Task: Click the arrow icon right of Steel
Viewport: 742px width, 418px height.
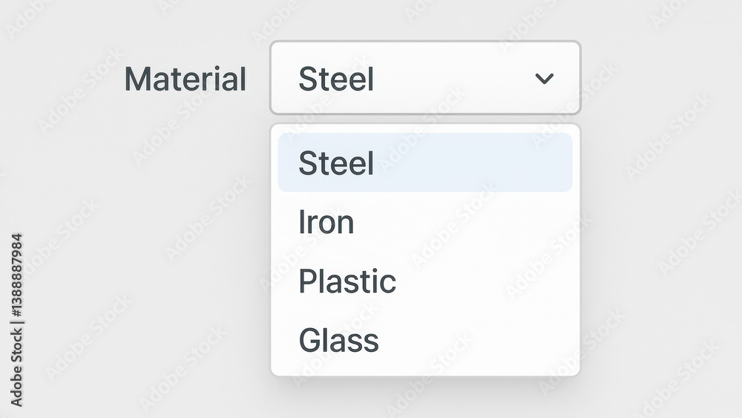Action: [x=544, y=78]
